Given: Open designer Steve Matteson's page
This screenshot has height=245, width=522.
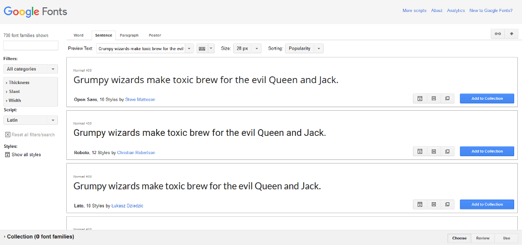Looking at the screenshot, I should 140,99.
